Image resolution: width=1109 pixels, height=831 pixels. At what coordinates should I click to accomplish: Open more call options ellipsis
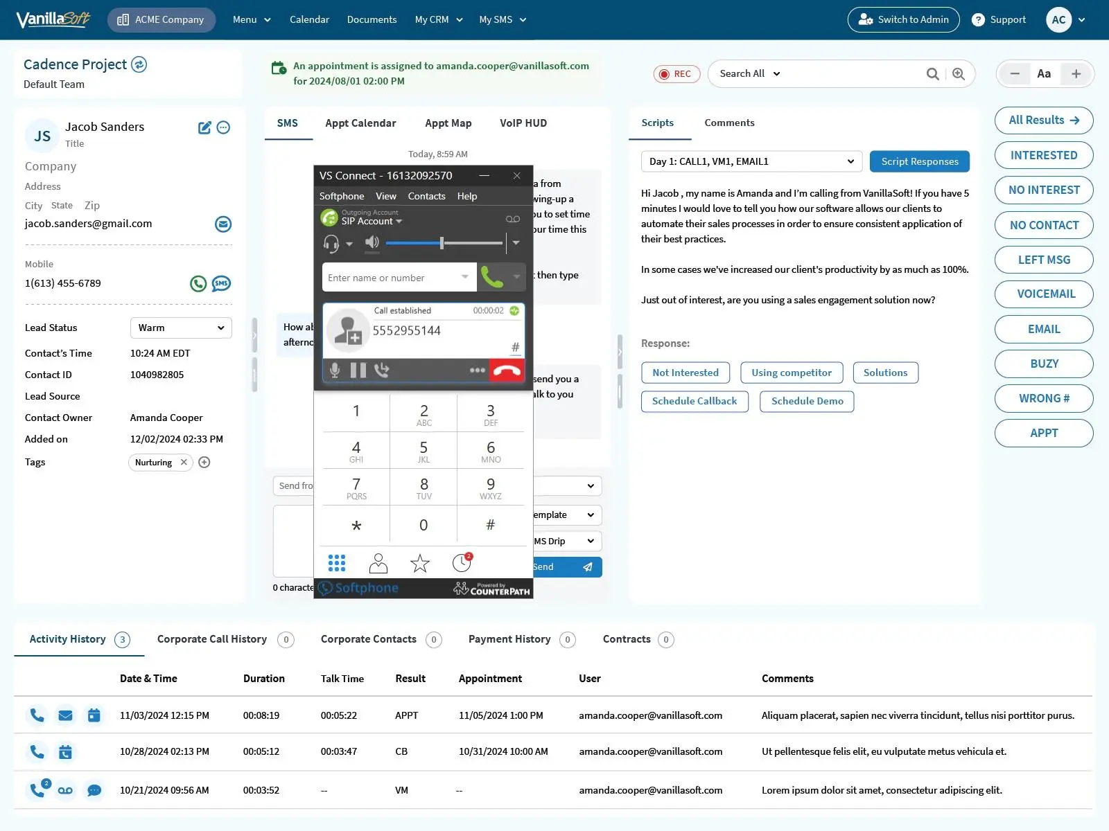[x=478, y=370]
